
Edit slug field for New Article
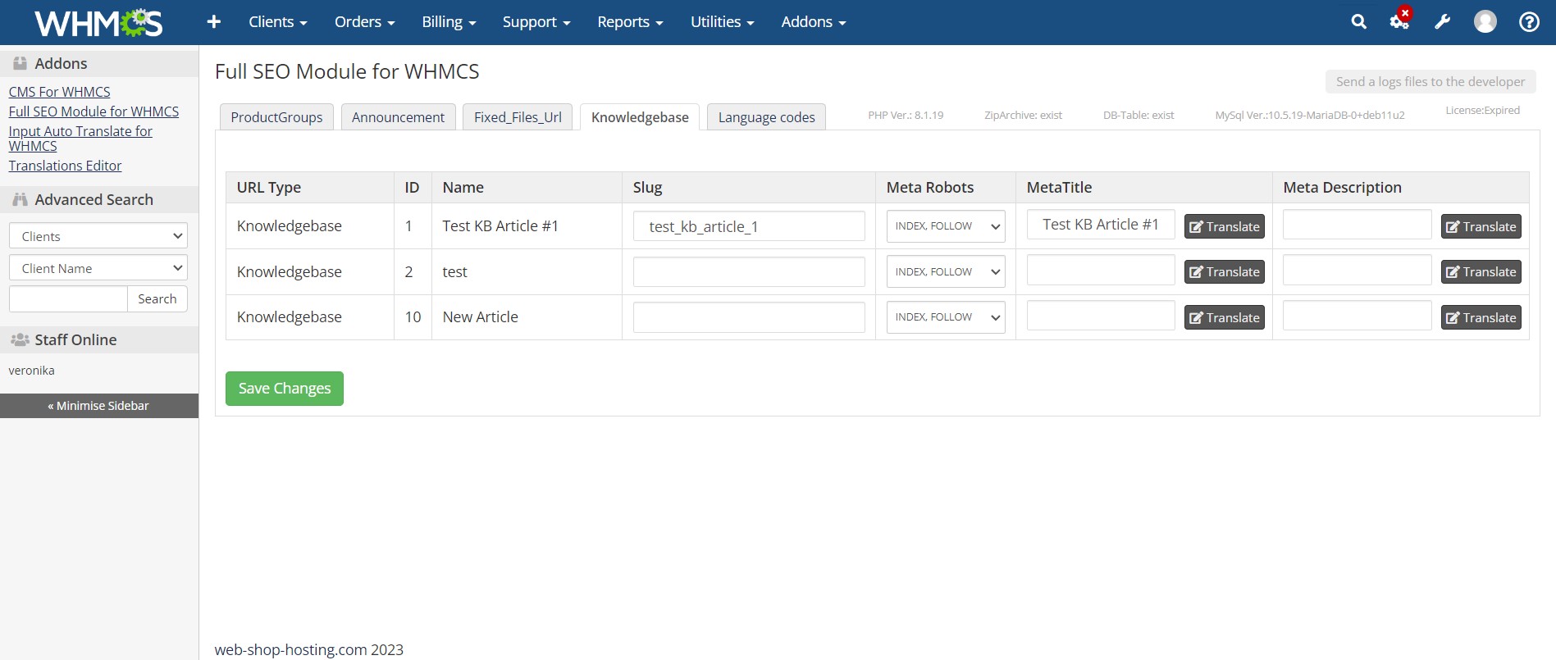(x=749, y=317)
